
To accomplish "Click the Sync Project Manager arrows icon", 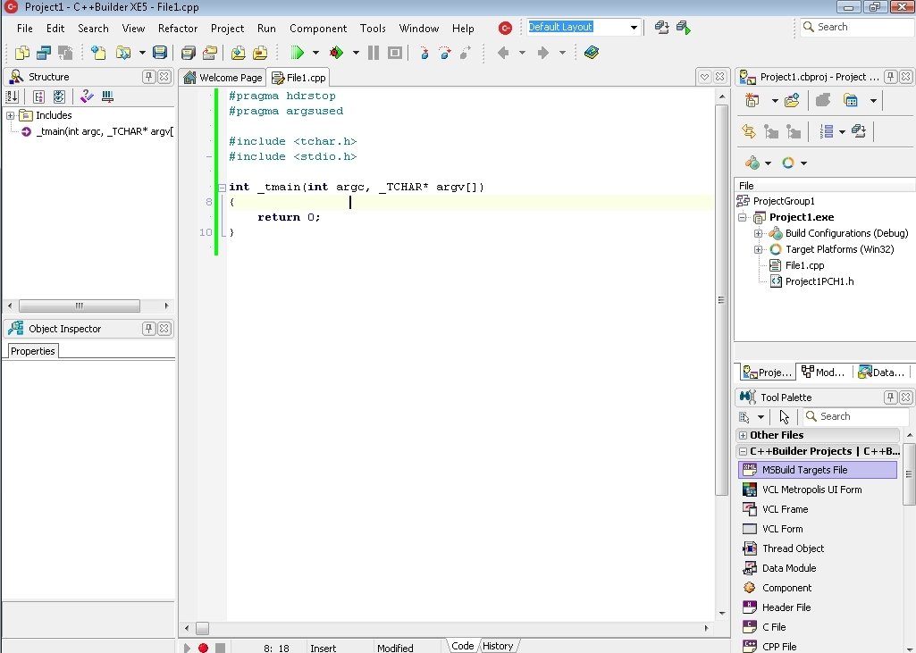I will (x=748, y=131).
